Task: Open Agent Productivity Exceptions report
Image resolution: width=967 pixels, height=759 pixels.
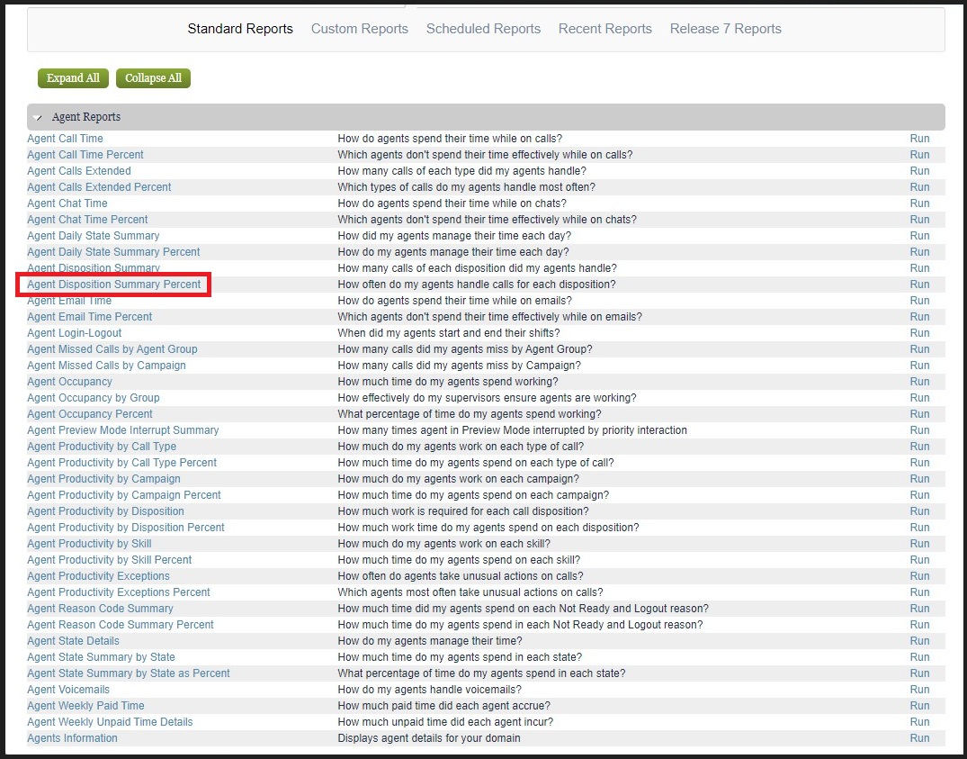Action: (x=98, y=575)
